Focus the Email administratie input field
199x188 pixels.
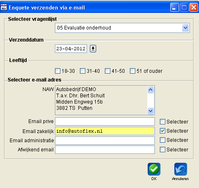(105, 141)
